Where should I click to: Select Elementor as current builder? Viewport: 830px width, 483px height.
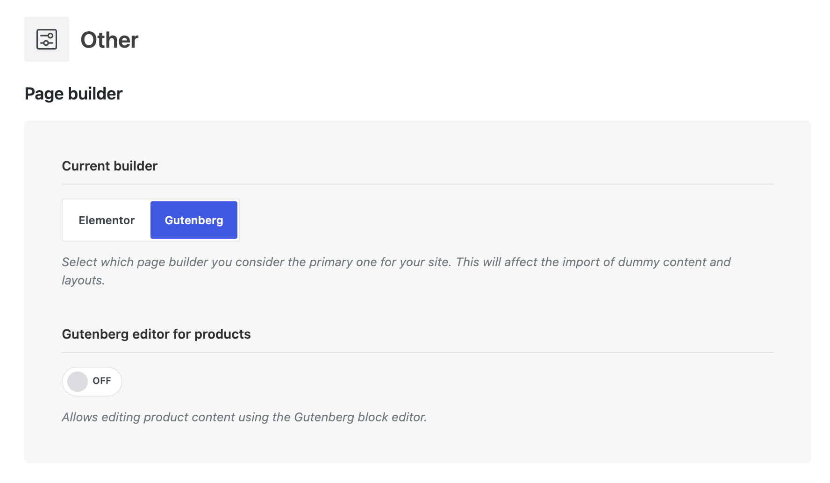[107, 220]
